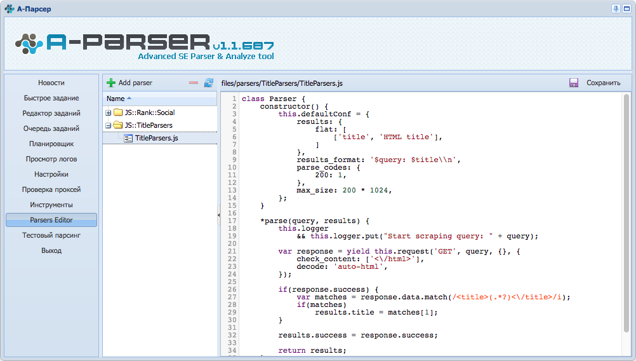Click the 'results_format' code line
The width and height of the screenshot is (636, 361).
pyautogui.click(x=378, y=160)
